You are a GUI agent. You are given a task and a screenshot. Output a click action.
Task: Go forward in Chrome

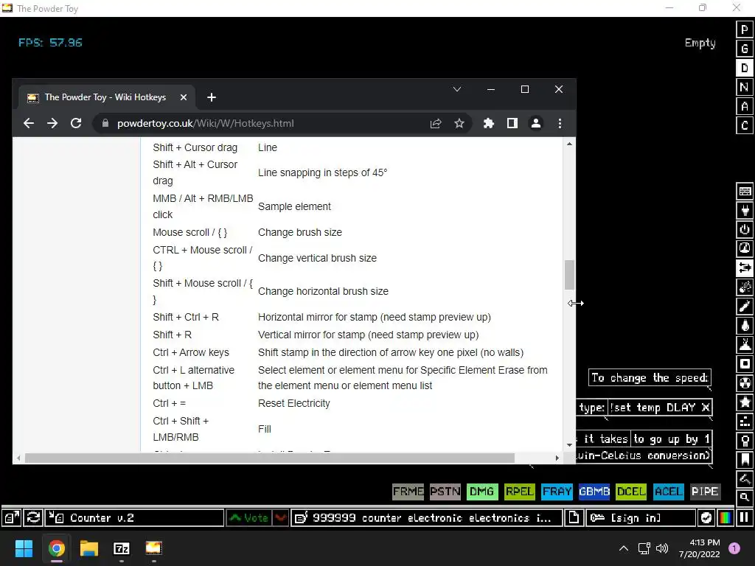(52, 123)
